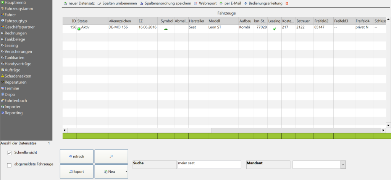Click the Termine sidebar icon
This screenshot has width=391, height=180.
[3, 88]
